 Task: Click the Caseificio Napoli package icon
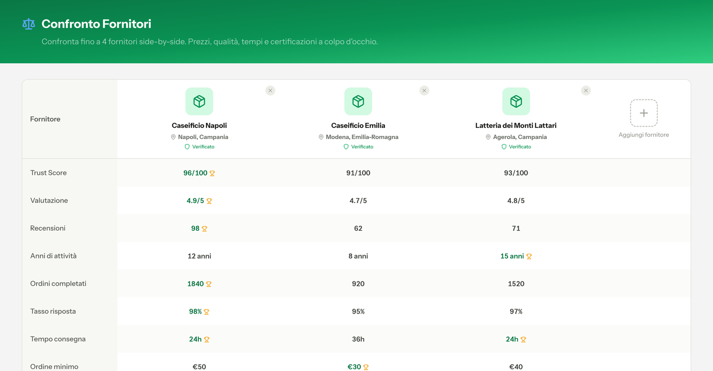(199, 102)
